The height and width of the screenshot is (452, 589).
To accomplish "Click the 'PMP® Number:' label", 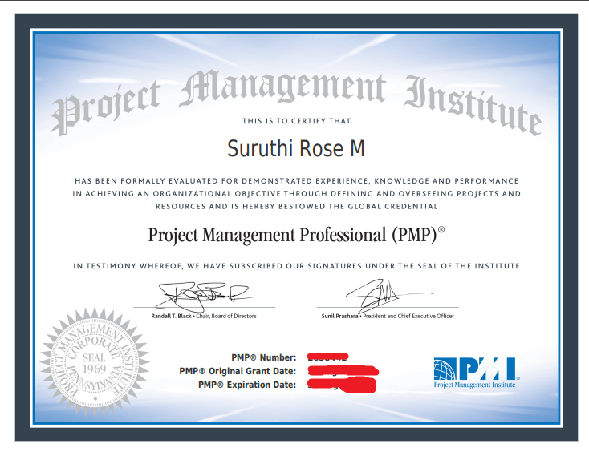I will pyautogui.click(x=264, y=357).
